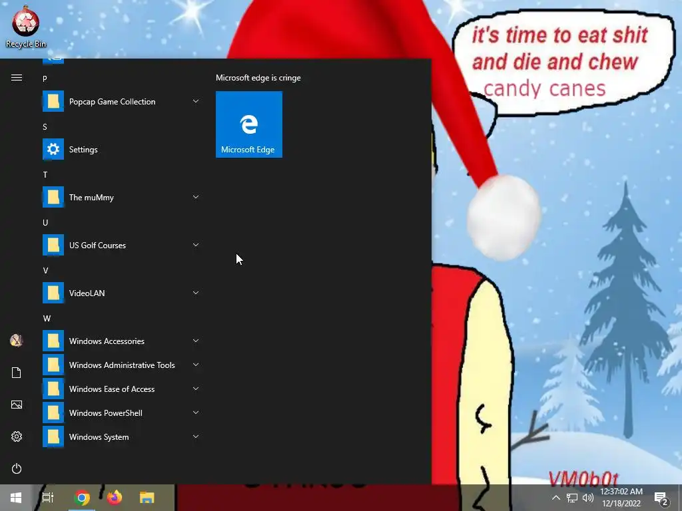This screenshot has height=511, width=682.
Task: Click the 'VideoLAN' label text
Action: click(x=87, y=293)
